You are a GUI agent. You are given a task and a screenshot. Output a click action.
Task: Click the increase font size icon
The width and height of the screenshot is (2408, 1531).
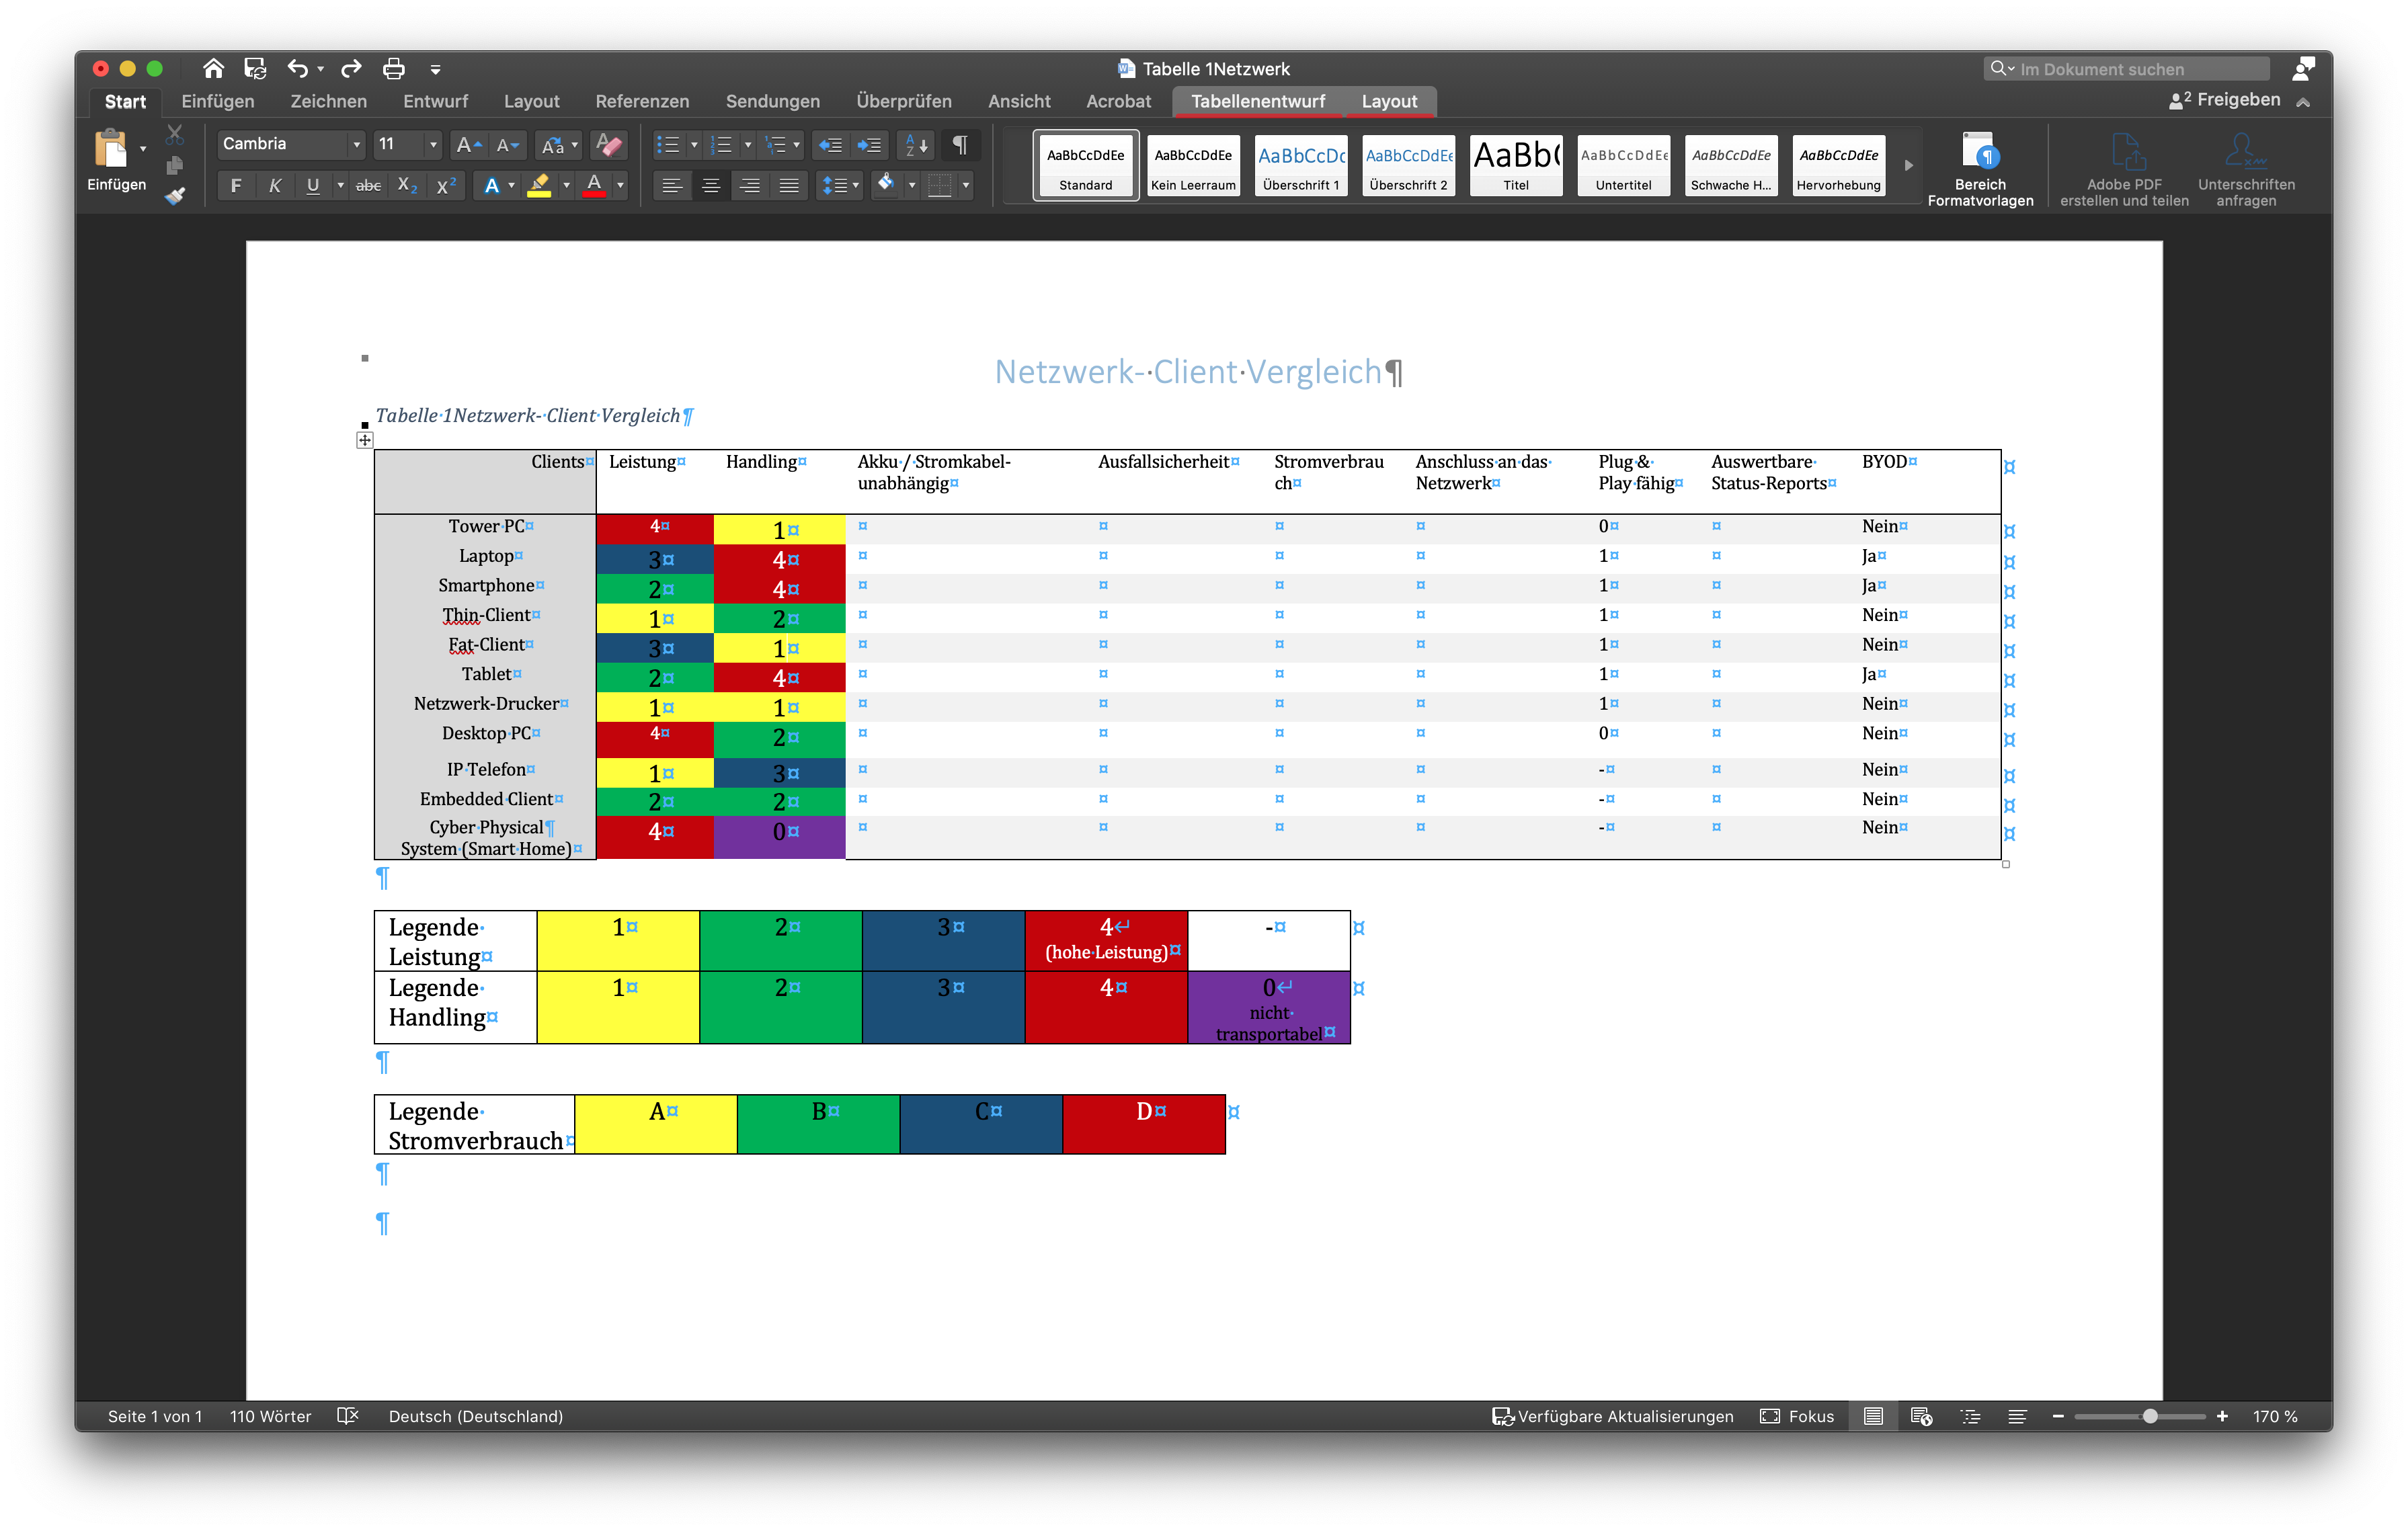(x=467, y=145)
